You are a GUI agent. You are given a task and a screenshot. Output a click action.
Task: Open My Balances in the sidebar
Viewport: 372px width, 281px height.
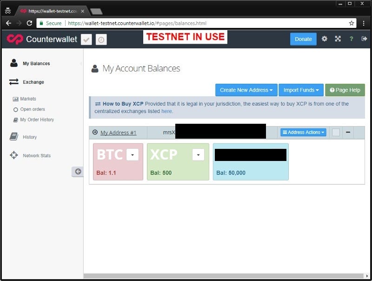(x=36, y=63)
